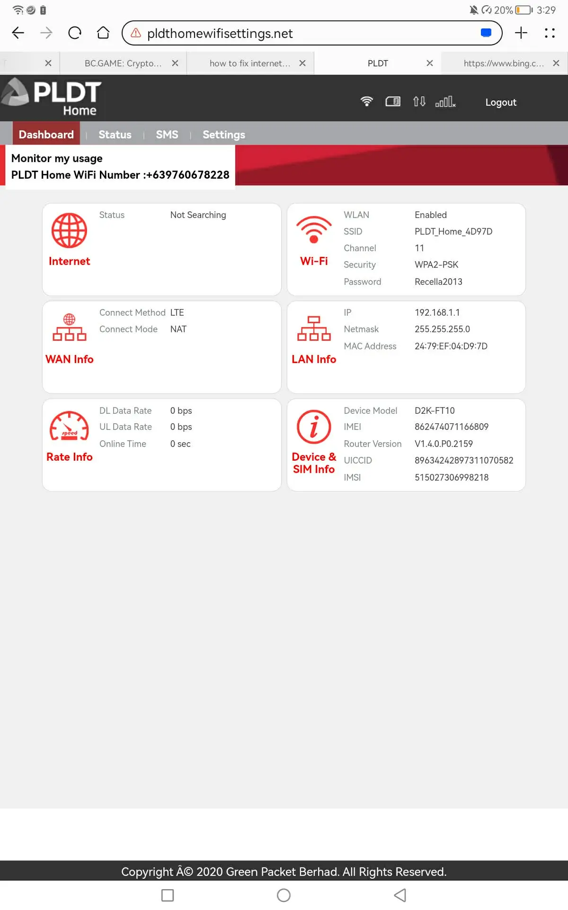Switch to how to fix internet tab
Screen dimensions: 568x910
[x=250, y=63]
